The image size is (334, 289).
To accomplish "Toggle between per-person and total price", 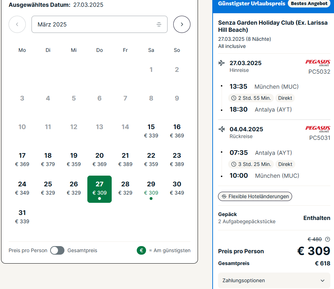I will click(x=57, y=250).
